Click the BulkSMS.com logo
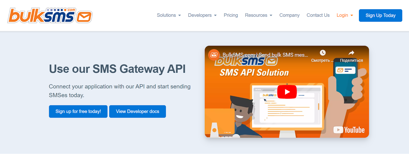Viewport: 409px width, 155px height. coord(50,15)
